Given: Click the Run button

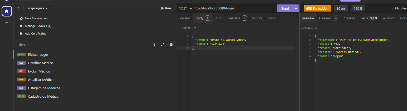Looking at the screenshot, I should pyautogui.click(x=166, y=8).
